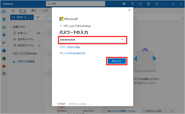Viewport: 185px width, 114px height.
Task: Open the 新規メール dropdown arrow
Action: [31, 17]
